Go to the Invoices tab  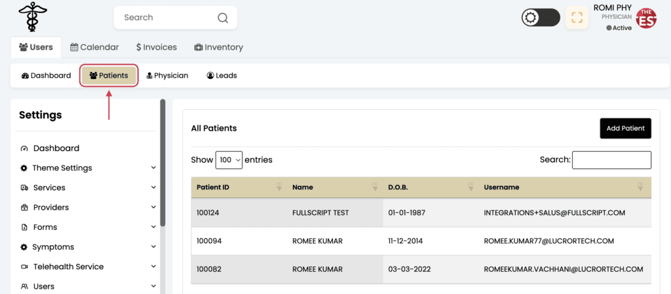[157, 47]
